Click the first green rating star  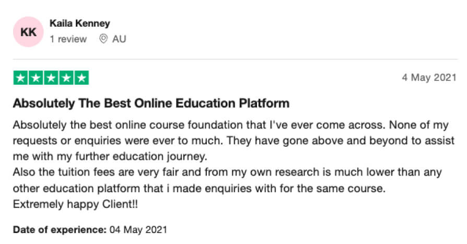(x=20, y=78)
